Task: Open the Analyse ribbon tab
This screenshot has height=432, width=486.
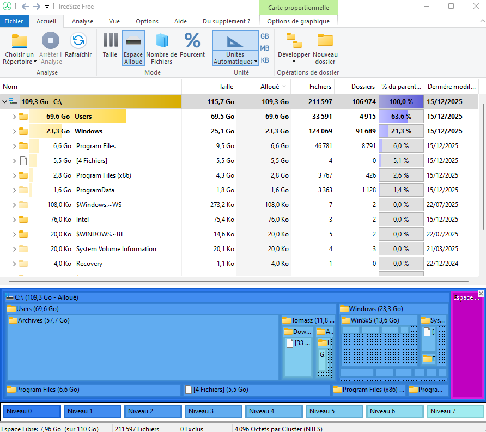Action: [x=82, y=21]
